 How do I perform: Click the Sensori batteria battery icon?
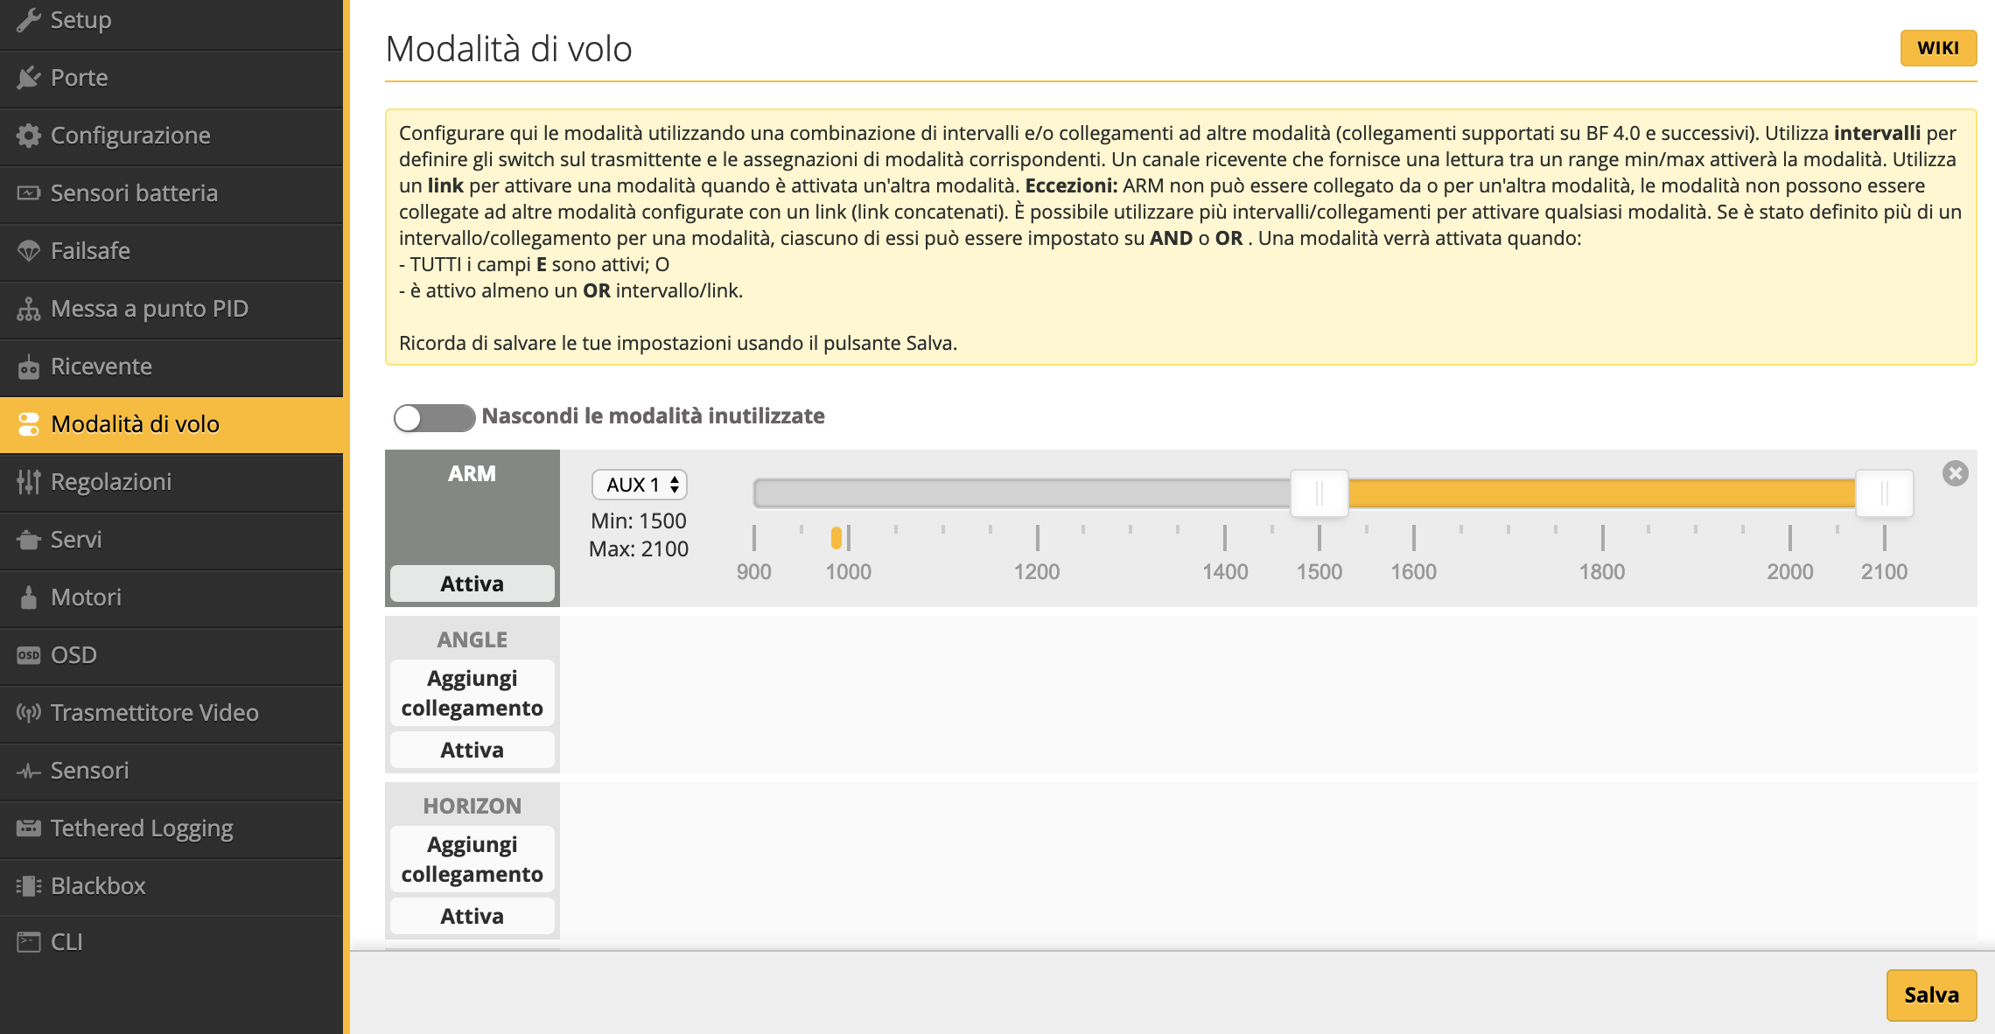pos(28,193)
